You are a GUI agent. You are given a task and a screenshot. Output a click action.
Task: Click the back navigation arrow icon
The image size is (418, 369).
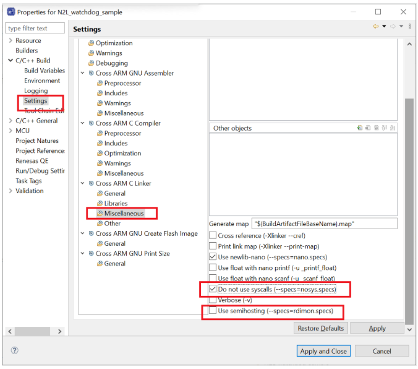pos(375,26)
